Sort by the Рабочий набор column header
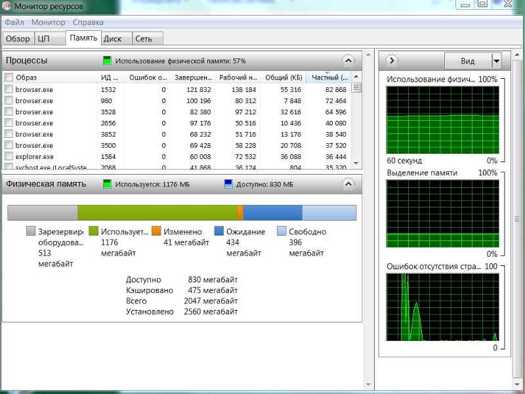This screenshot has height=394, width=525. [237, 77]
